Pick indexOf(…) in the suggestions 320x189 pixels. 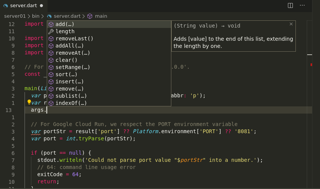pos(109,103)
